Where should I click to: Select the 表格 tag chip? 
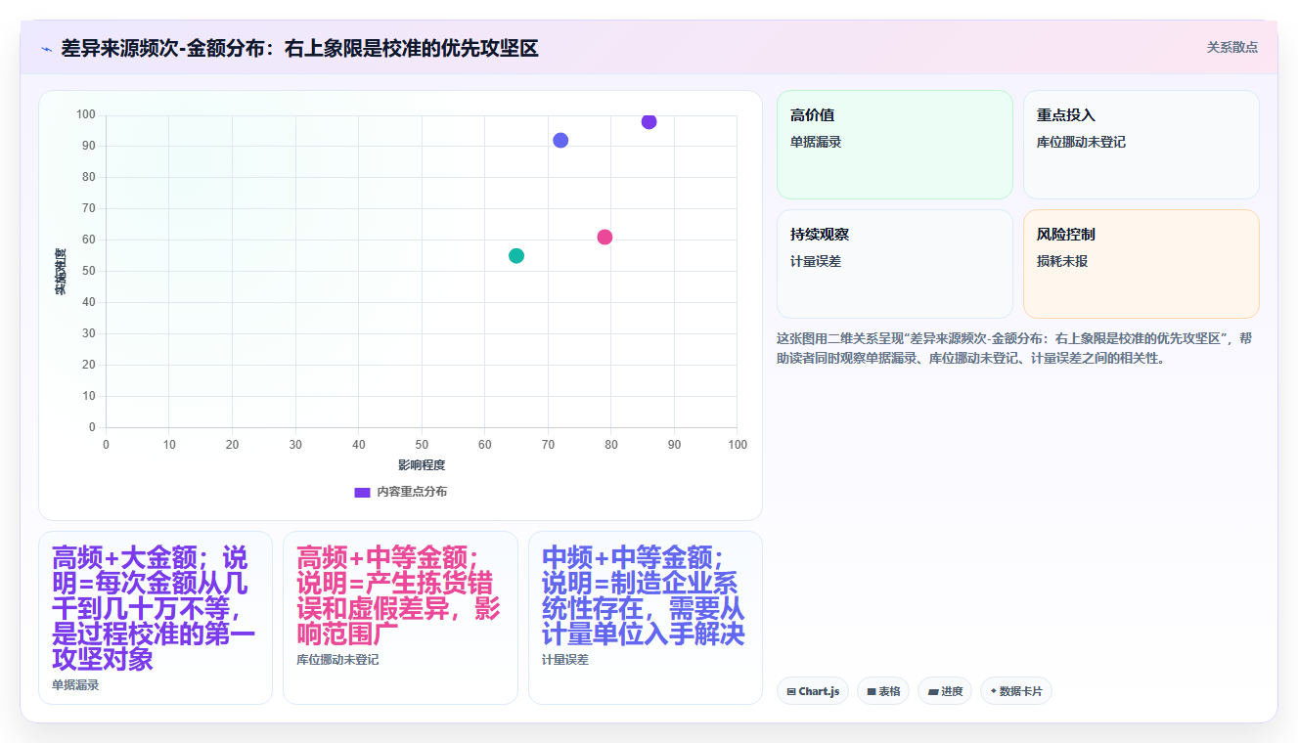point(883,691)
